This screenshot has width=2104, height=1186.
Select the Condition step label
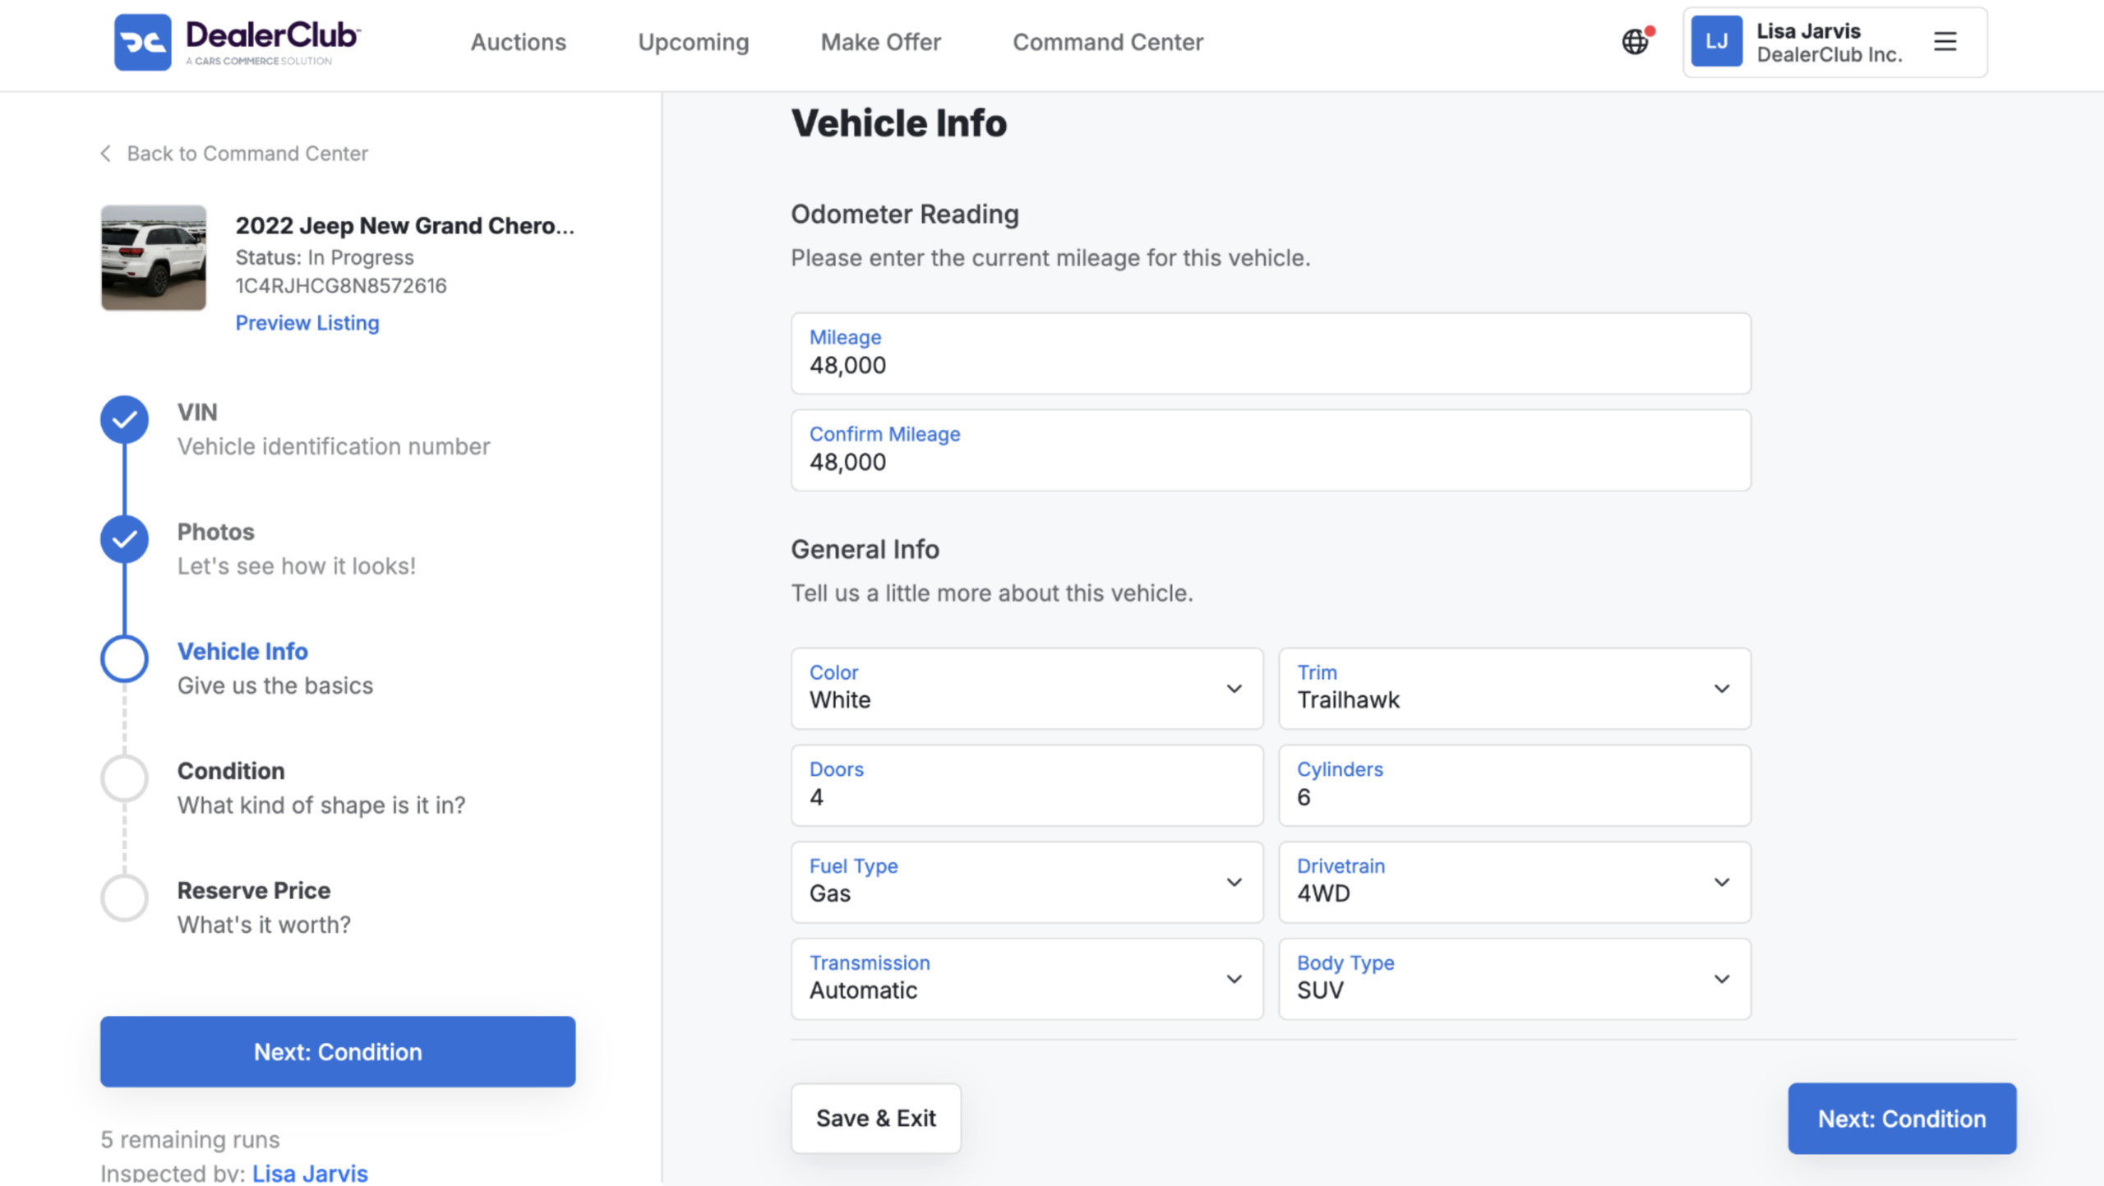pos(231,771)
